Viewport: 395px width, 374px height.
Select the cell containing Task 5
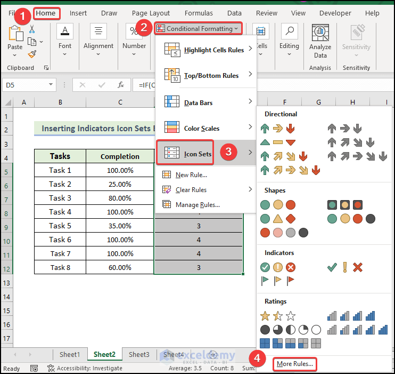(x=60, y=226)
